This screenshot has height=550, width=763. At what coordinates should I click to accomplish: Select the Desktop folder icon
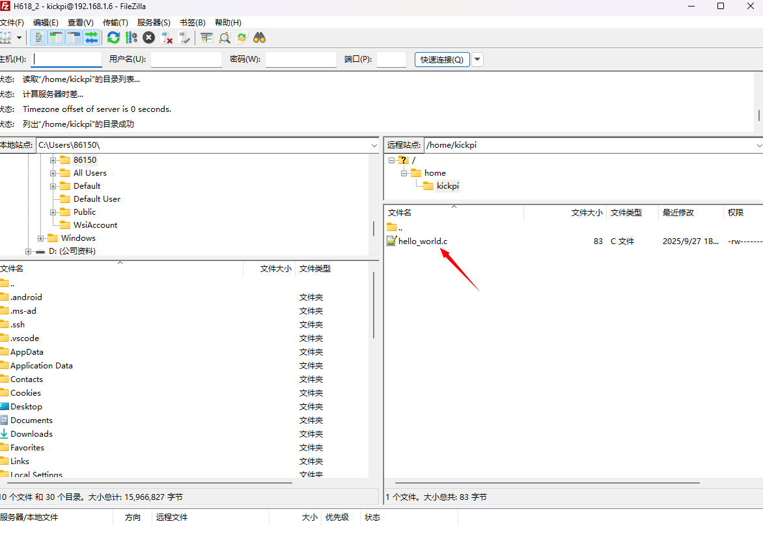pos(5,406)
